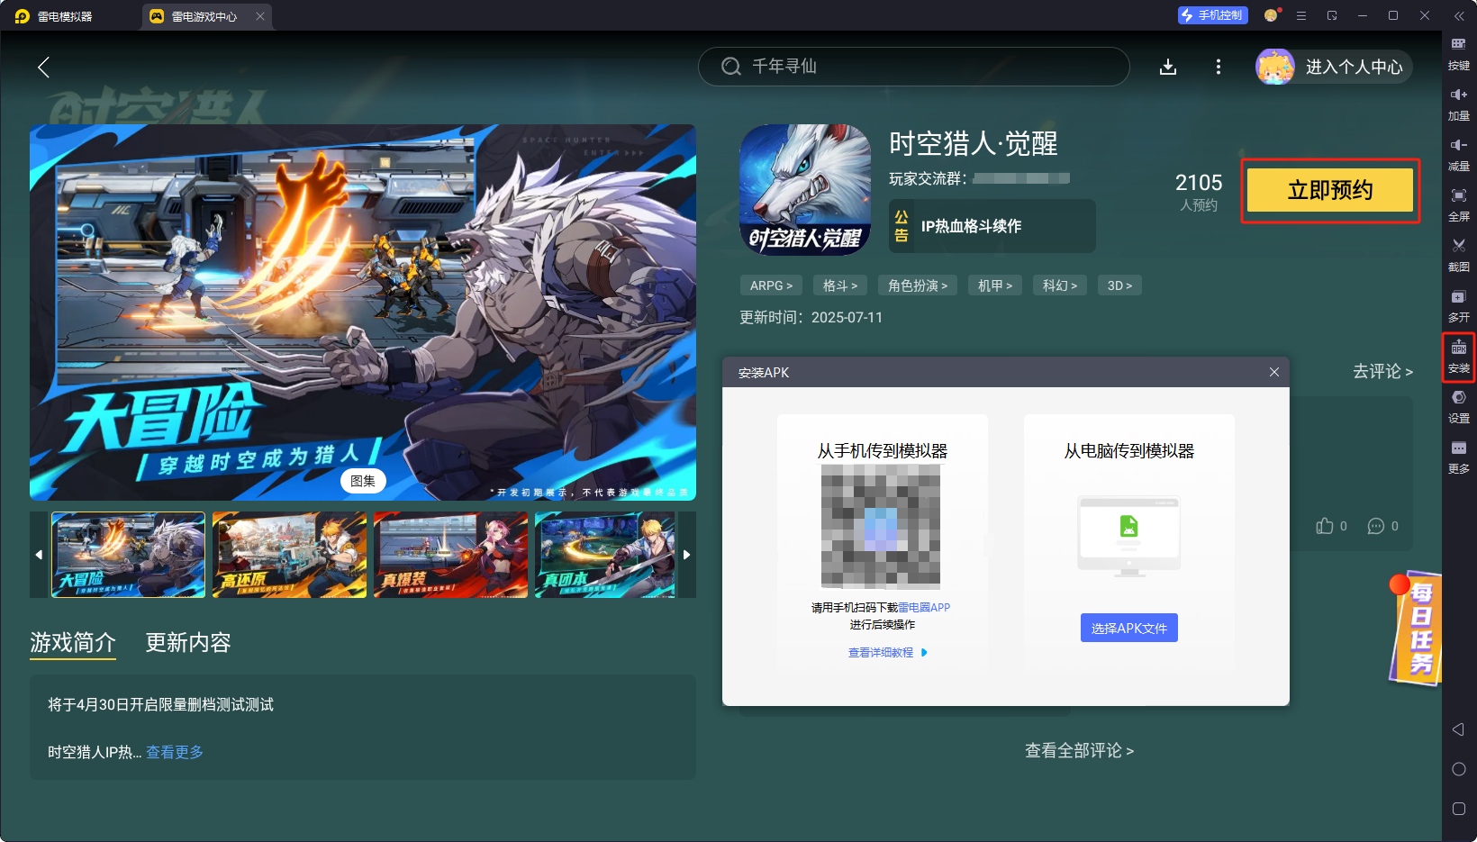Click the 加量 volume up icon
1477x842 pixels.
tap(1459, 104)
